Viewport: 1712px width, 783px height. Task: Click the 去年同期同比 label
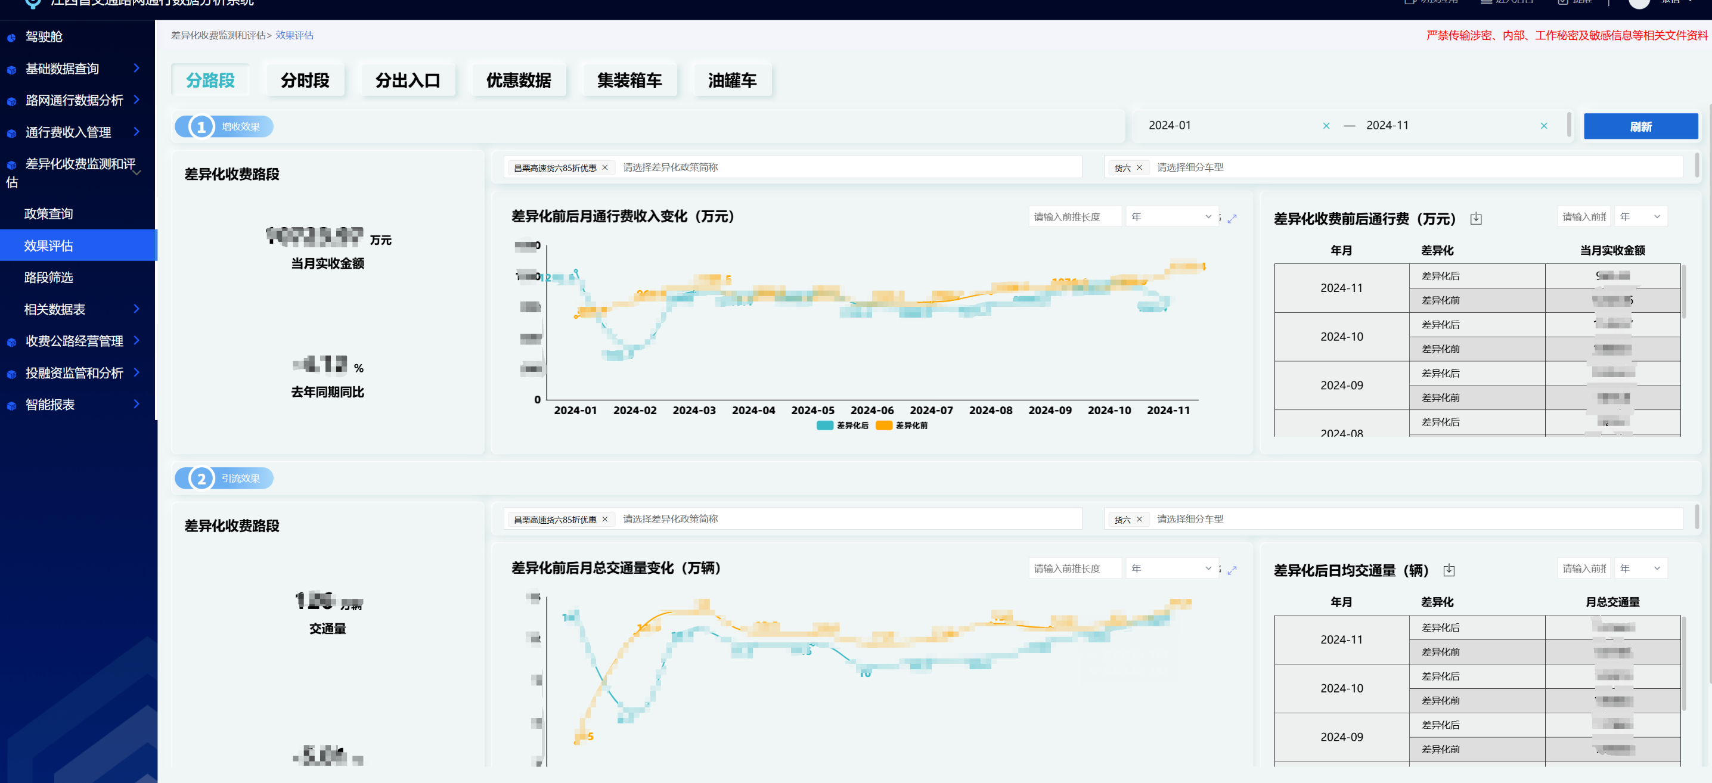click(328, 393)
